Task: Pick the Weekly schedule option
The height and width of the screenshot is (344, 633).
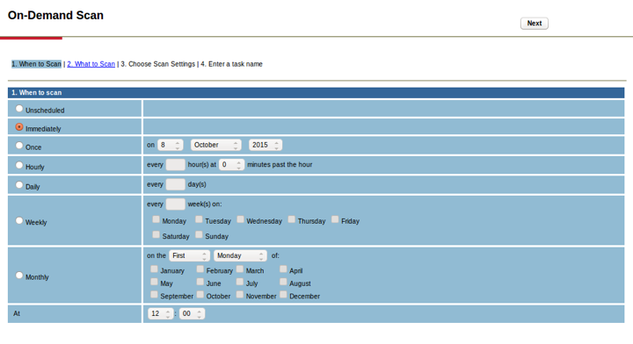Action: tap(19, 221)
